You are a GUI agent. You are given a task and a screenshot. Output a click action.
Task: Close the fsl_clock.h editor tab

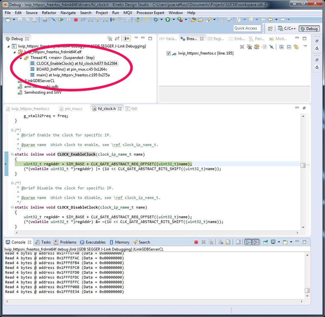click(x=120, y=109)
